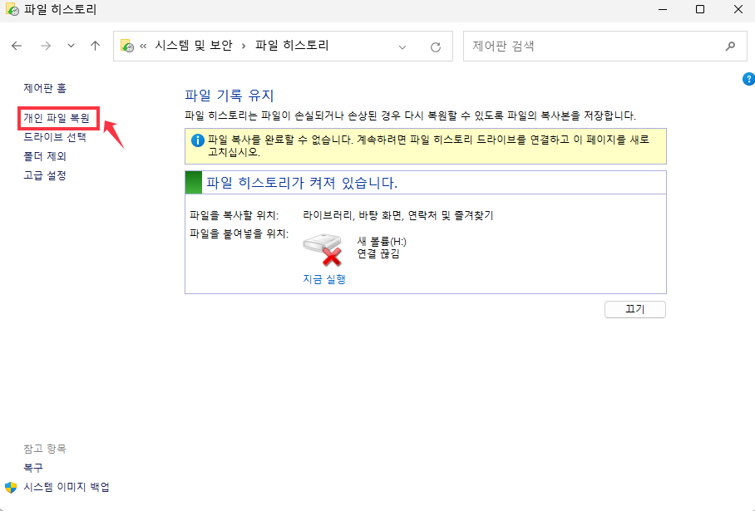Click the search magnifier icon
The width and height of the screenshot is (755, 511).
(730, 46)
